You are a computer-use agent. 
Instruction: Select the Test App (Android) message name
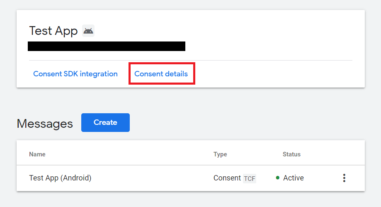click(60, 178)
